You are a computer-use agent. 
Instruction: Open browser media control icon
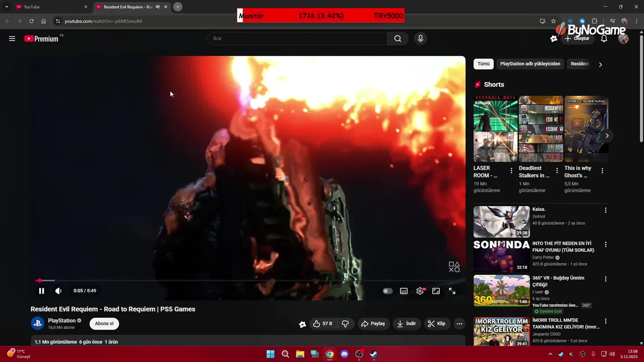pyautogui.click(x=612, y=21)
